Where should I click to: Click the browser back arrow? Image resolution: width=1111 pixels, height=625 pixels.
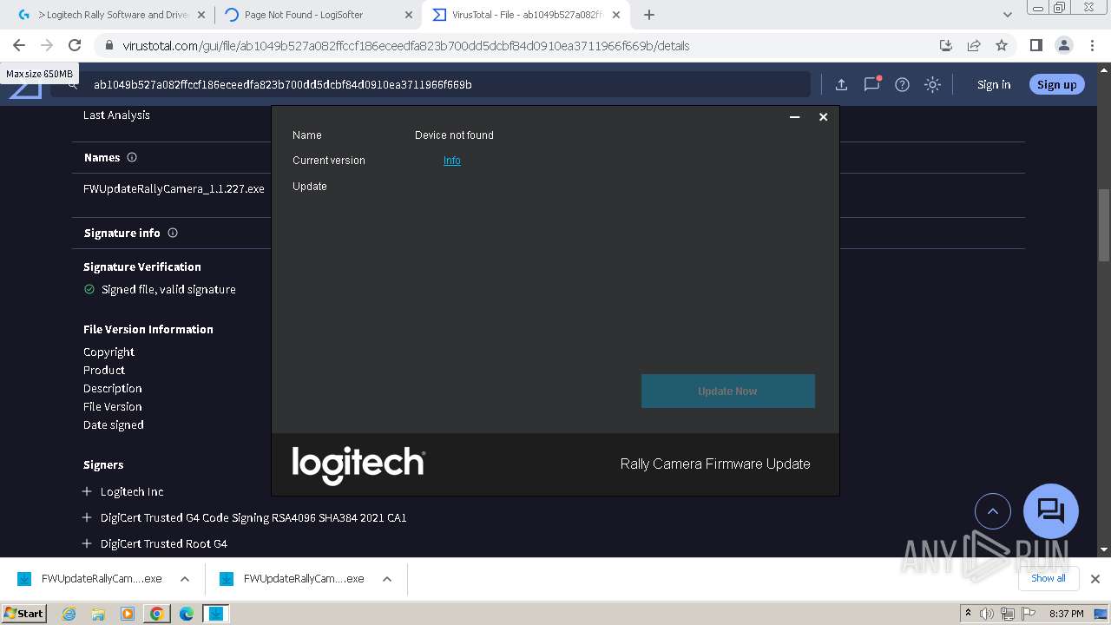click(19, 45)
